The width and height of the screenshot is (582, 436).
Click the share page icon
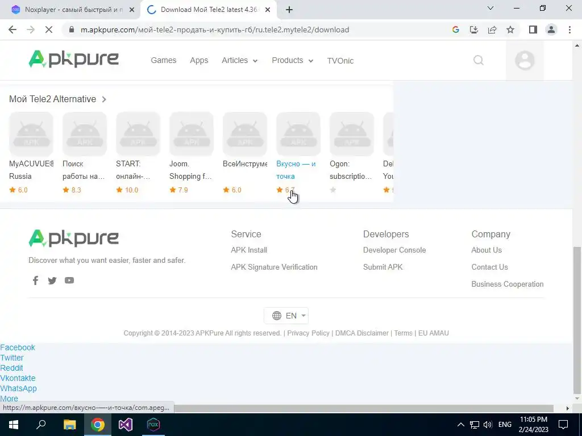click(x=492, y=30)
